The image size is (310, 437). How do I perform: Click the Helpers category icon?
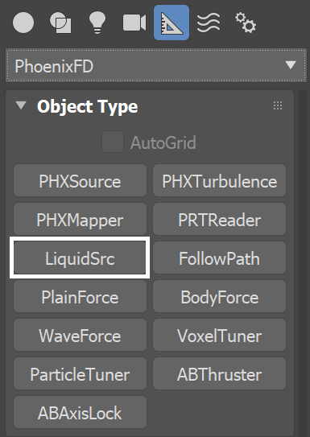[172, 23]
